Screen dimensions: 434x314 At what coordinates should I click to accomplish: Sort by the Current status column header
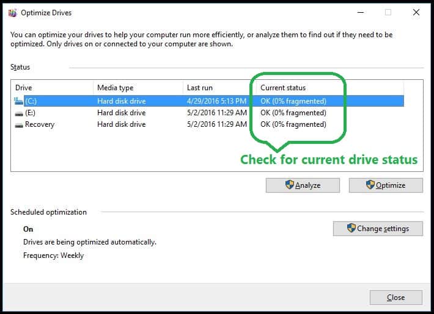(x=283, y=88)
